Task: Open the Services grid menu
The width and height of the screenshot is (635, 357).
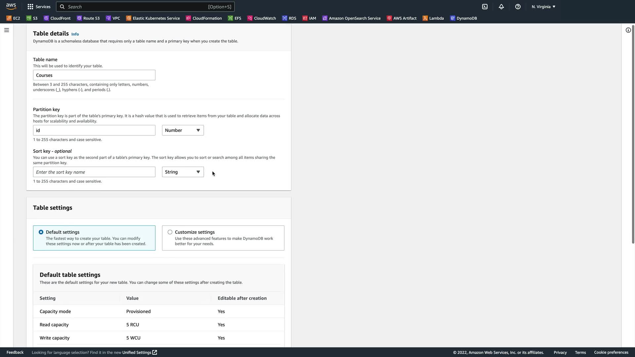Action: (x=39, y=7)
